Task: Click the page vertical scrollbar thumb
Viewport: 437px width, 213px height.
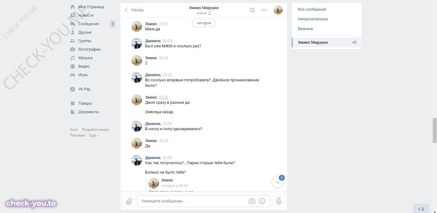Action: click(x=435, y=130)
